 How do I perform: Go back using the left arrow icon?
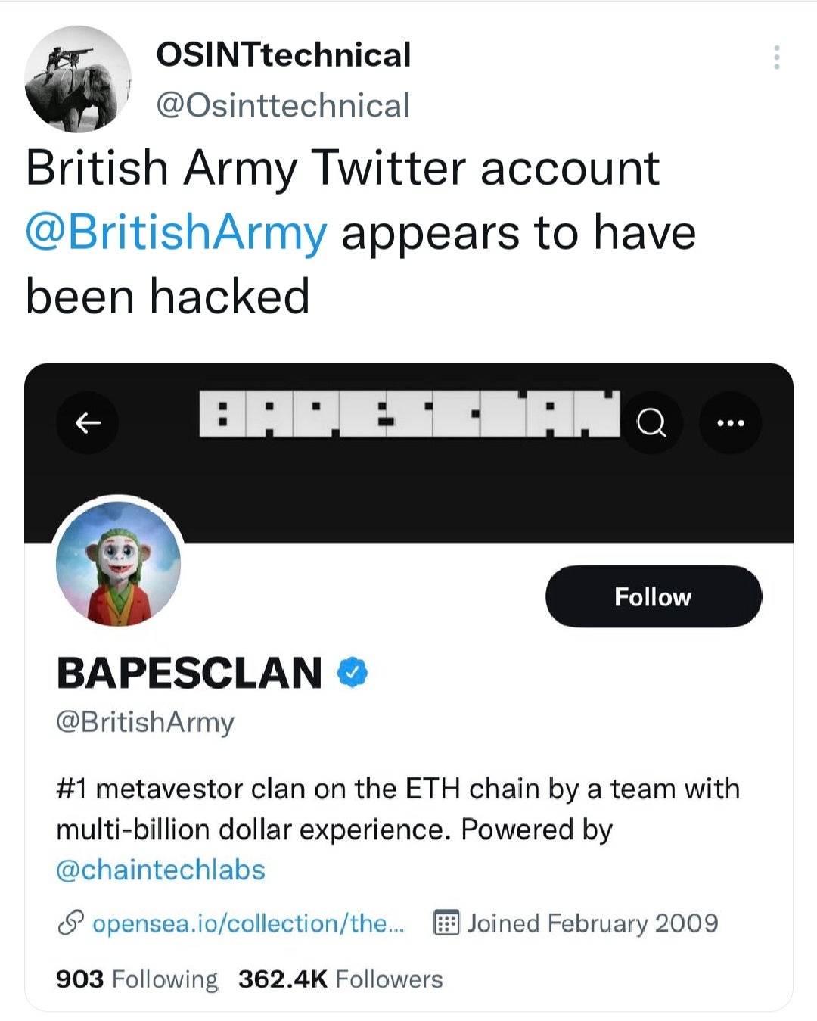tap(89, 422)
